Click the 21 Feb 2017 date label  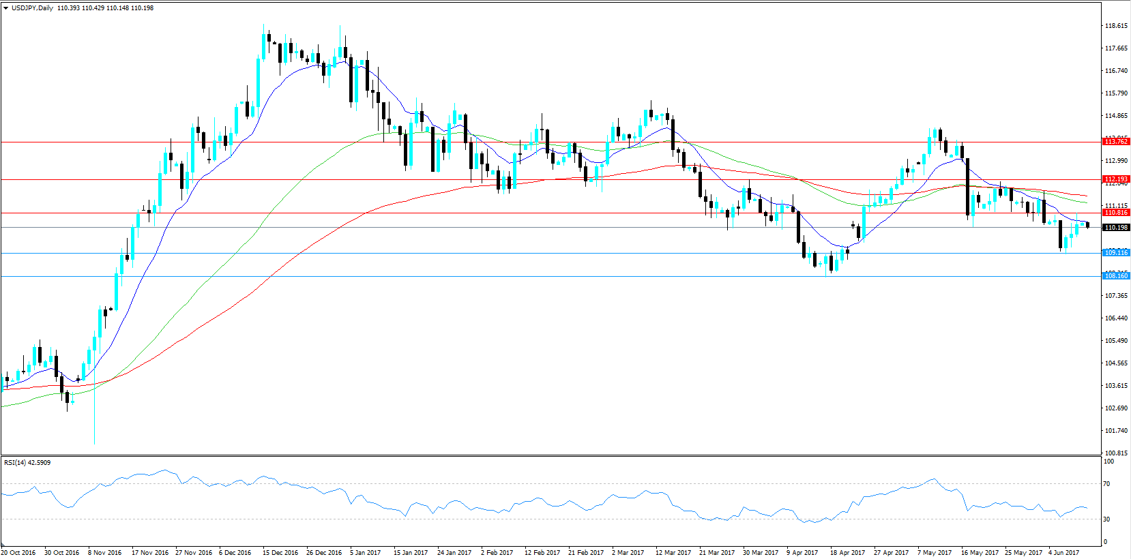(x=586, y=553)
